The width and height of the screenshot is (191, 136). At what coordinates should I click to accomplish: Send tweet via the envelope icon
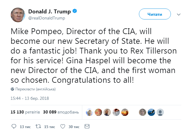pos(87,126)
